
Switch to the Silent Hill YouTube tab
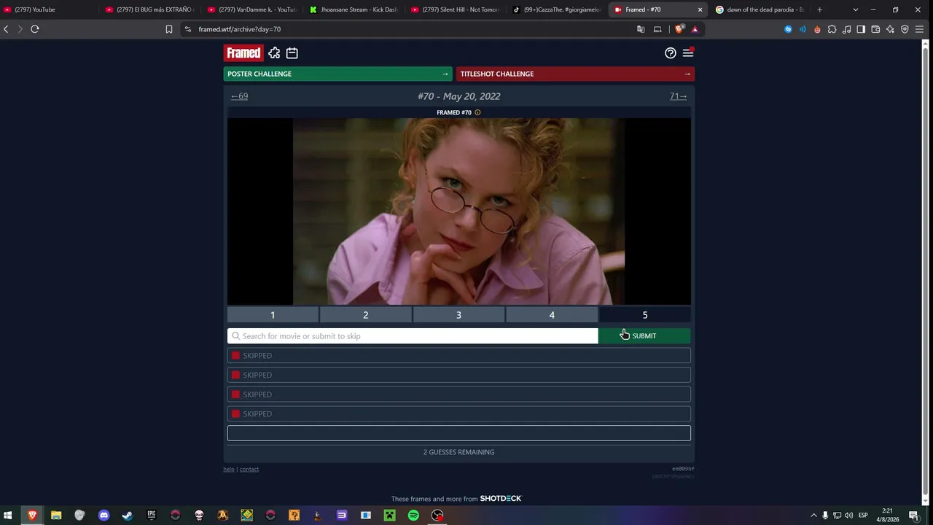[456, 9]
